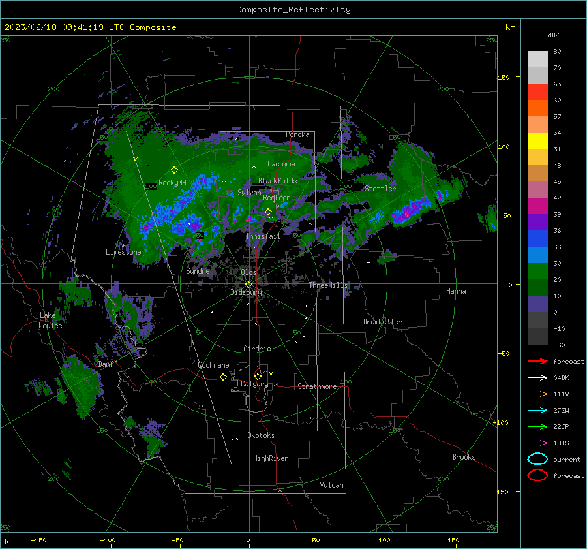Click the Okotoks label

[x=261, y=435]
